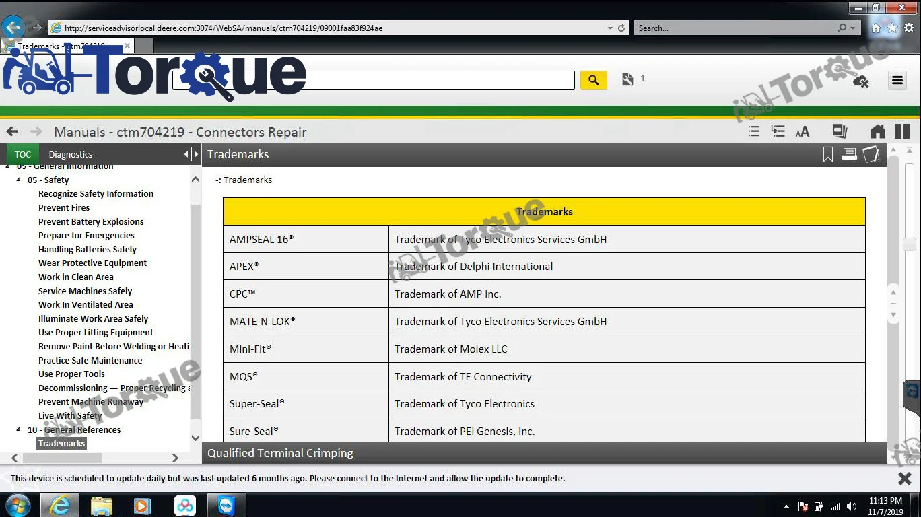Open TeamViewer from the taskbar

pyautogui.click(x=227, y=506)
